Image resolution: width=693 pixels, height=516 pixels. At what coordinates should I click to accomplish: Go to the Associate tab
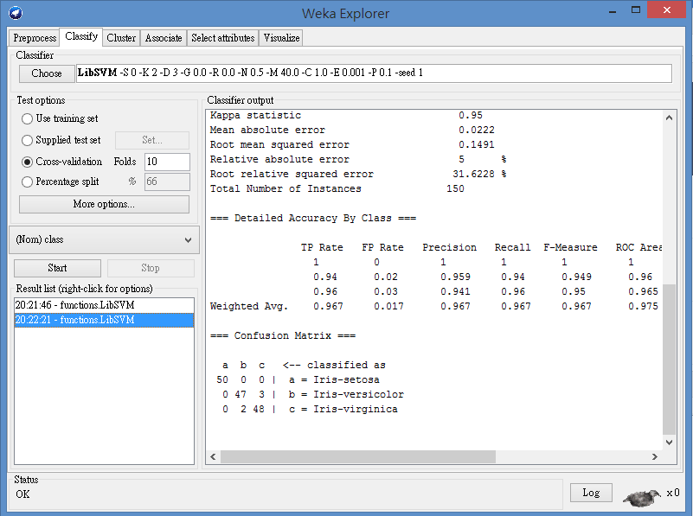pos(164,38)
